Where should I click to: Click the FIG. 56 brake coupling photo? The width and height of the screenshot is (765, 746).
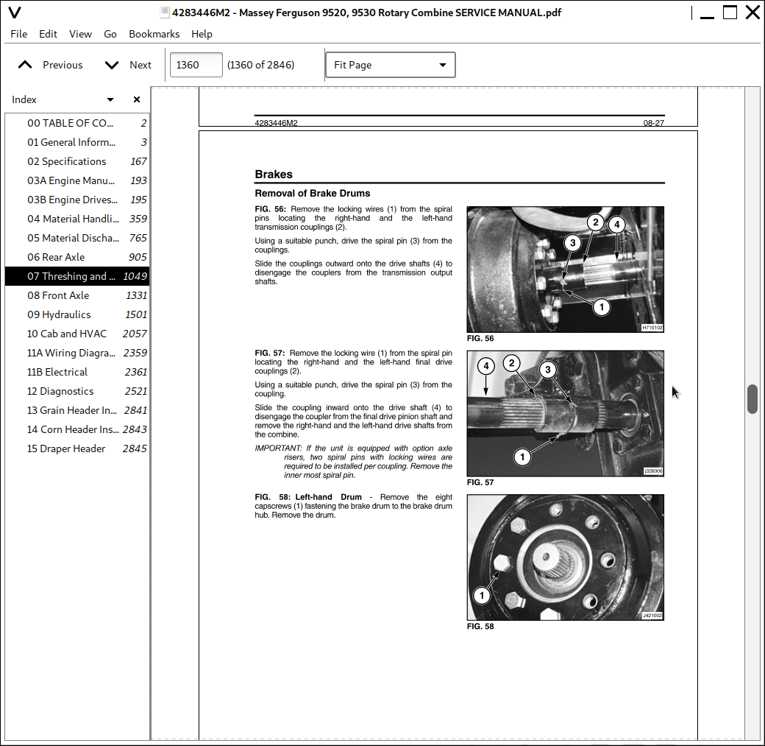[565, 269]
